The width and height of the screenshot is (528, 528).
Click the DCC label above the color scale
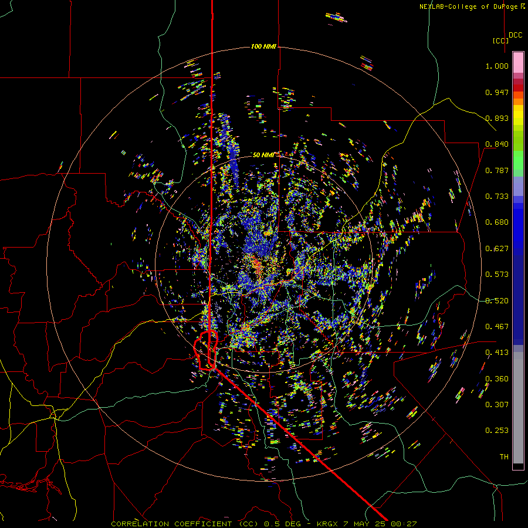point(515,35)
